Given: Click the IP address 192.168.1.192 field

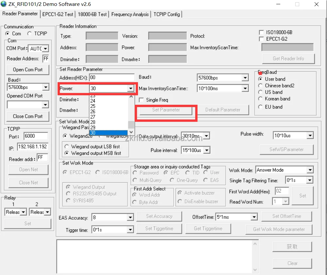Looking at the screenshot, I should point(32,147).
